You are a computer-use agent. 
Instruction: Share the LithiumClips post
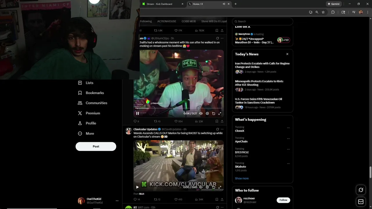[x=222, y=121]
